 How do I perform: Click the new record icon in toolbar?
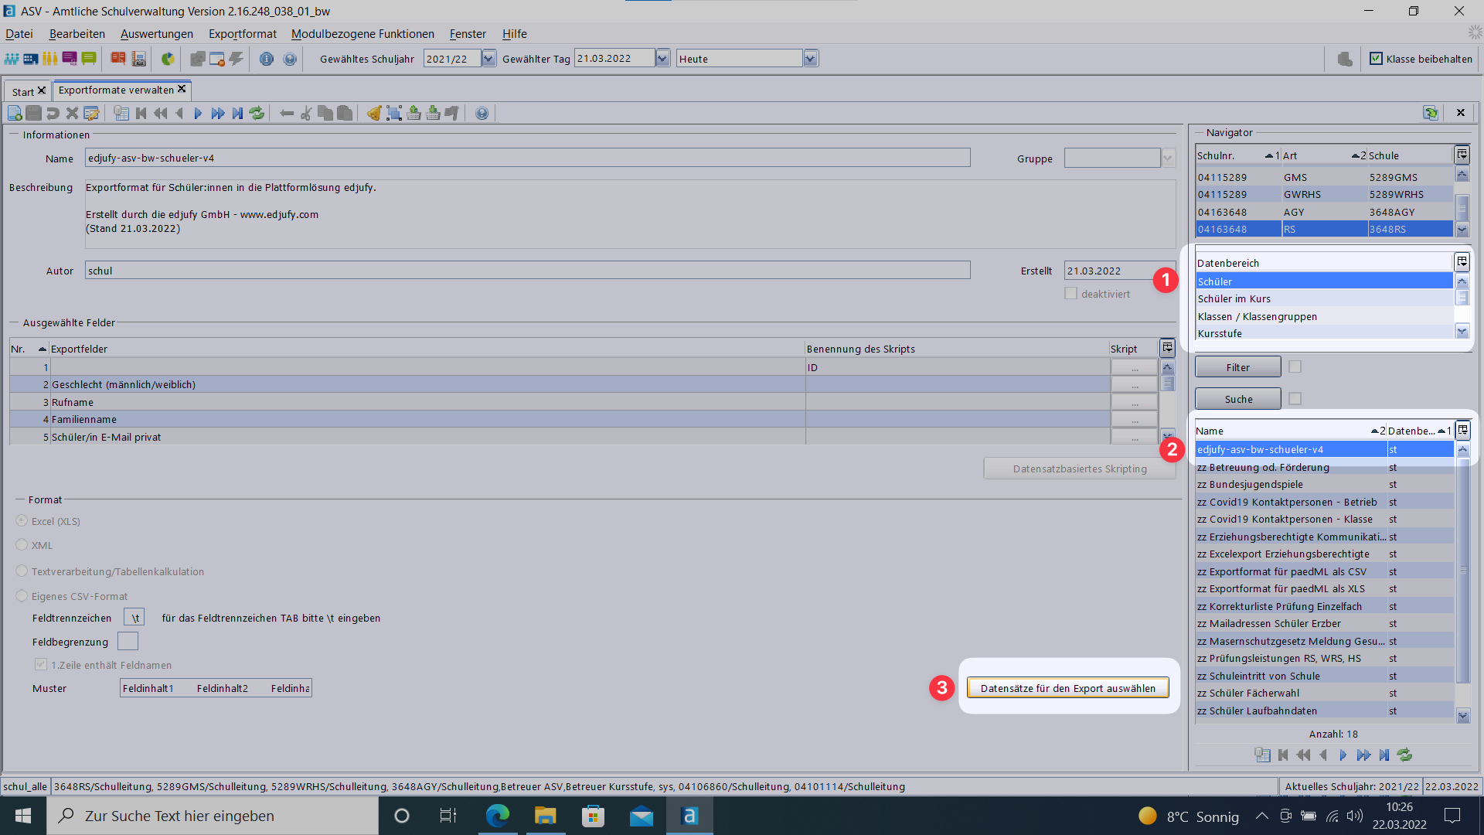[x=15, y=114]
